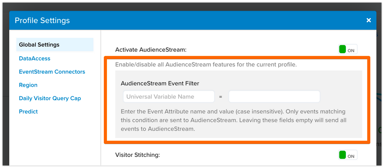Click ON text of Activate AudienceStream switch

pos(351,50)
